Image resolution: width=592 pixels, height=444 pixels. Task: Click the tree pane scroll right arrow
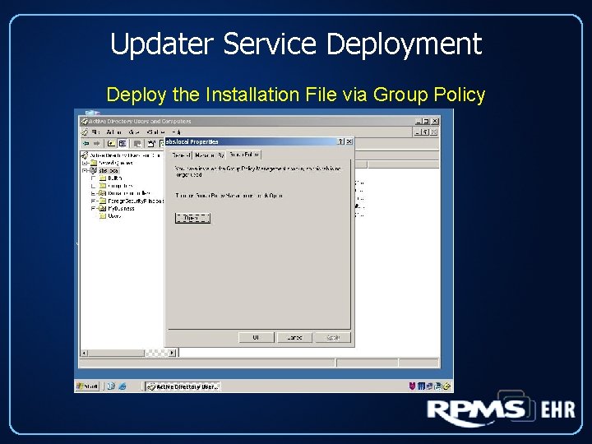(172, 353)
